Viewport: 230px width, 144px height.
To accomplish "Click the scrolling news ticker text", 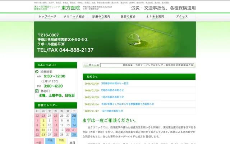I will pos(147,65).
